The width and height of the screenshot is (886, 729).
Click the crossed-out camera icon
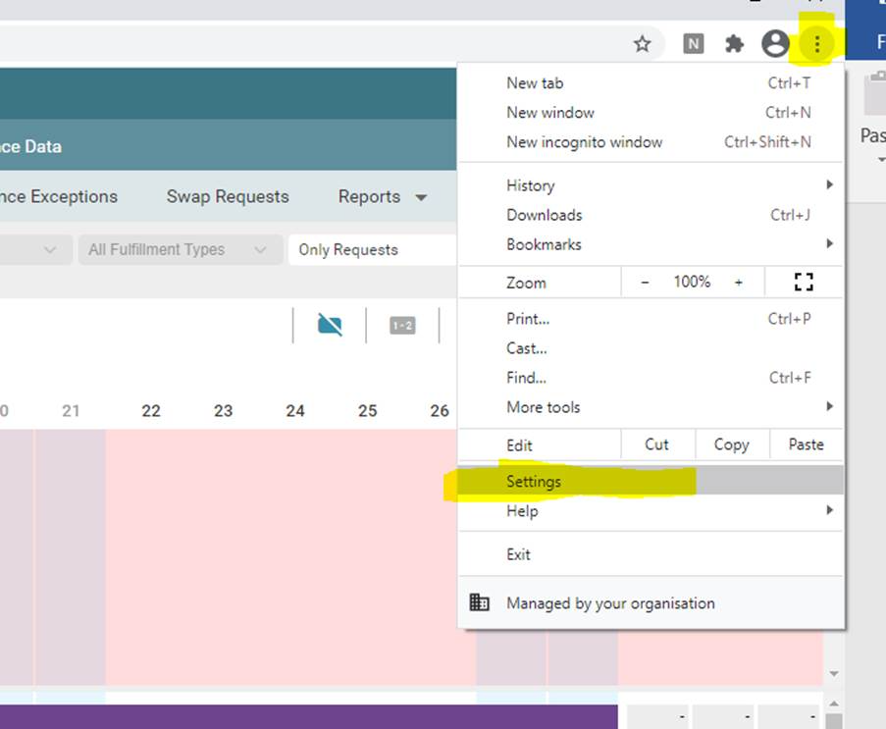pos(330,326)
